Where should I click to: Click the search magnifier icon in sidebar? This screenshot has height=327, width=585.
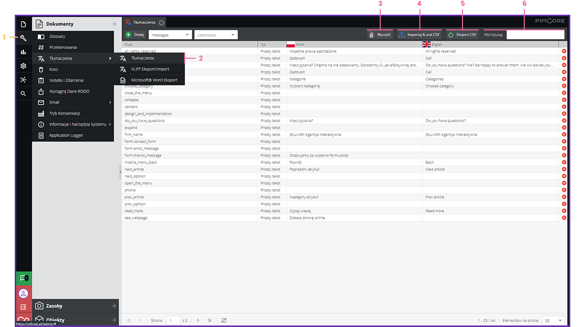click(24, 93)
